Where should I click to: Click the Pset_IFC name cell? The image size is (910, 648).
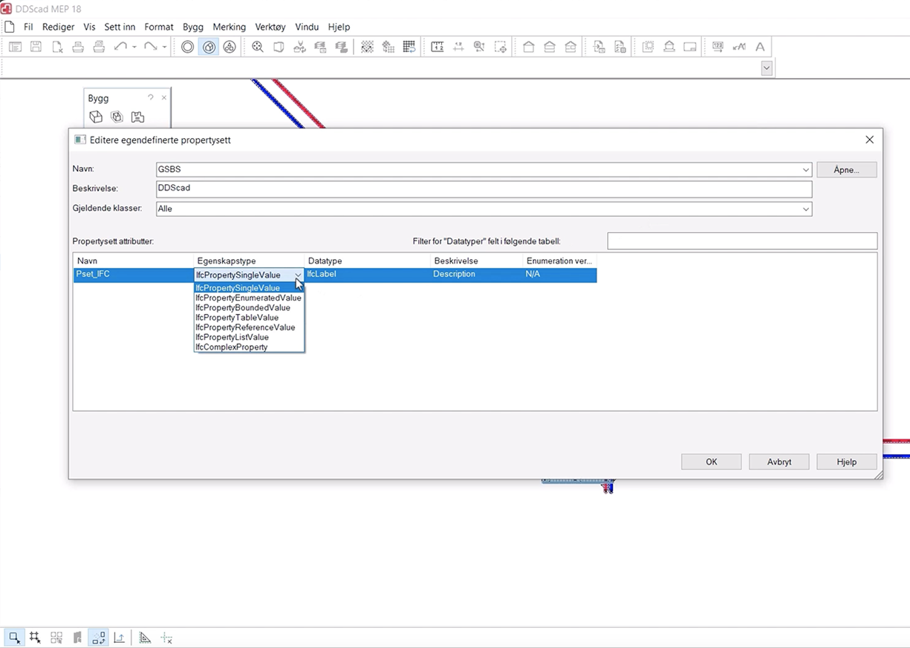133,275
